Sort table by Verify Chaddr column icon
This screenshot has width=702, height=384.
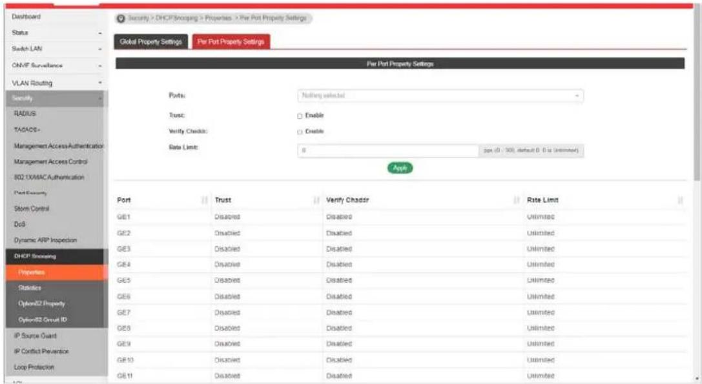pyautogui.click(x=517, y=200)
